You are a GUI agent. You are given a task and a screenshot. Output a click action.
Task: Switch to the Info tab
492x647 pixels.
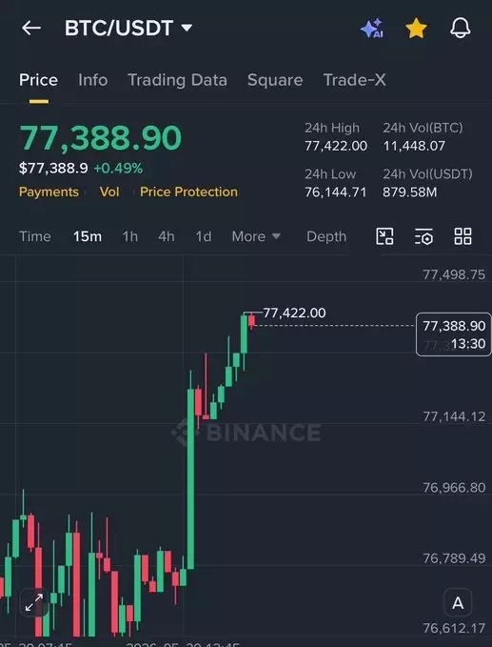92,80
